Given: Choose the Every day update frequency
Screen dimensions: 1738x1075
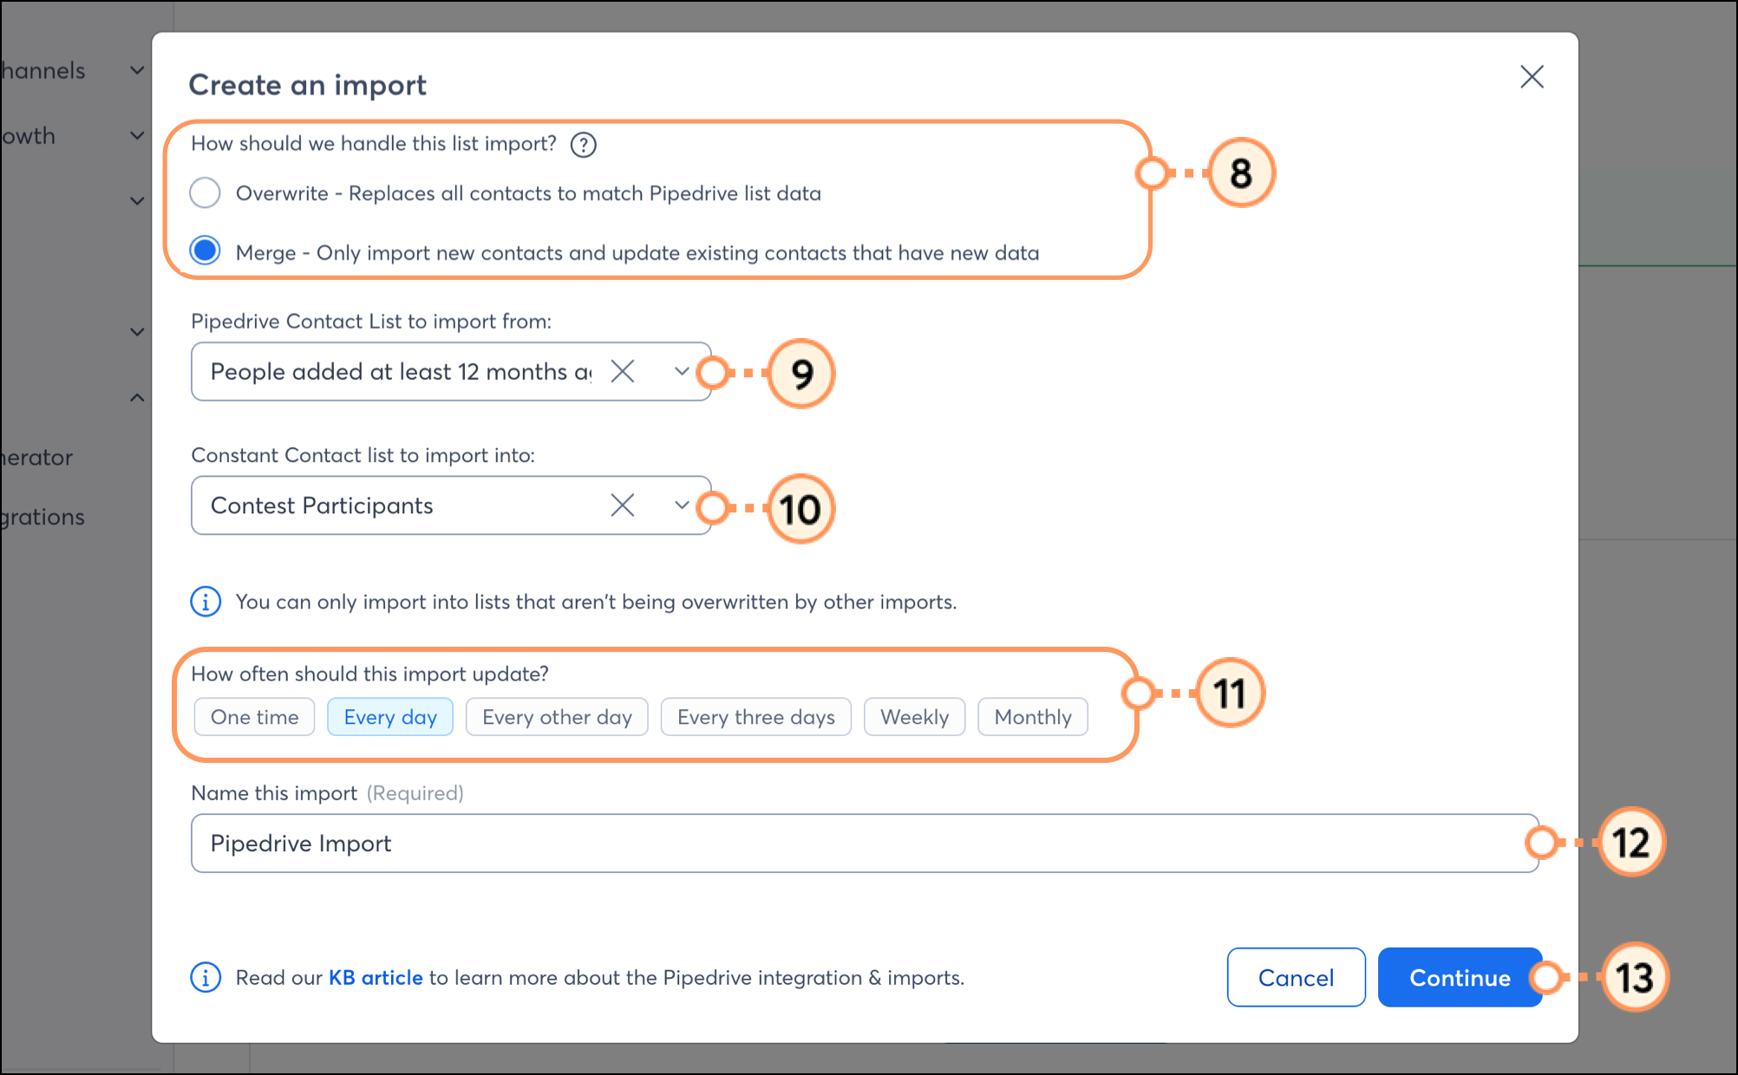Looking at the screenshot, I should point(390,717).
